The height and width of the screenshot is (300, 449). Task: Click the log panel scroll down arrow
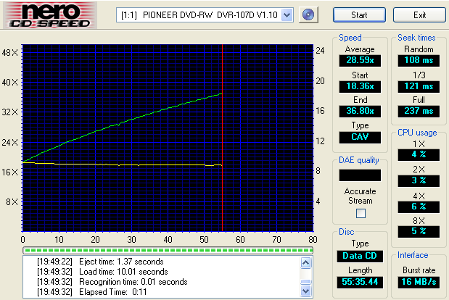tap(306, 291)
